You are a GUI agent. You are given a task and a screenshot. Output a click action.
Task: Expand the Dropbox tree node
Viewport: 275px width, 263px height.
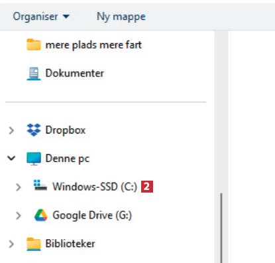click(x=11, y=130)
